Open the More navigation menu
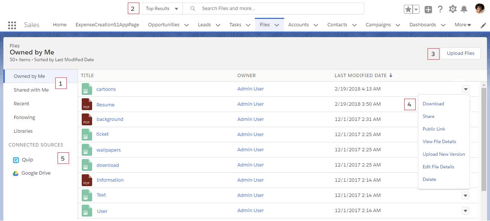Screen dimensions: 490x221 463,25
